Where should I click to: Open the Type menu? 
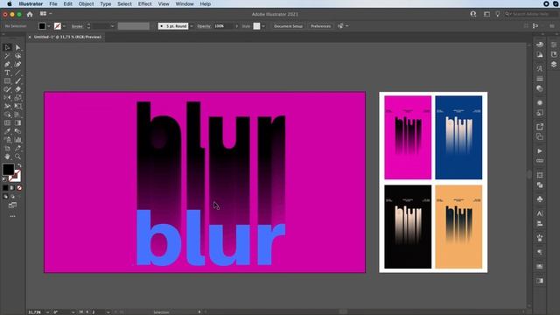105,3
